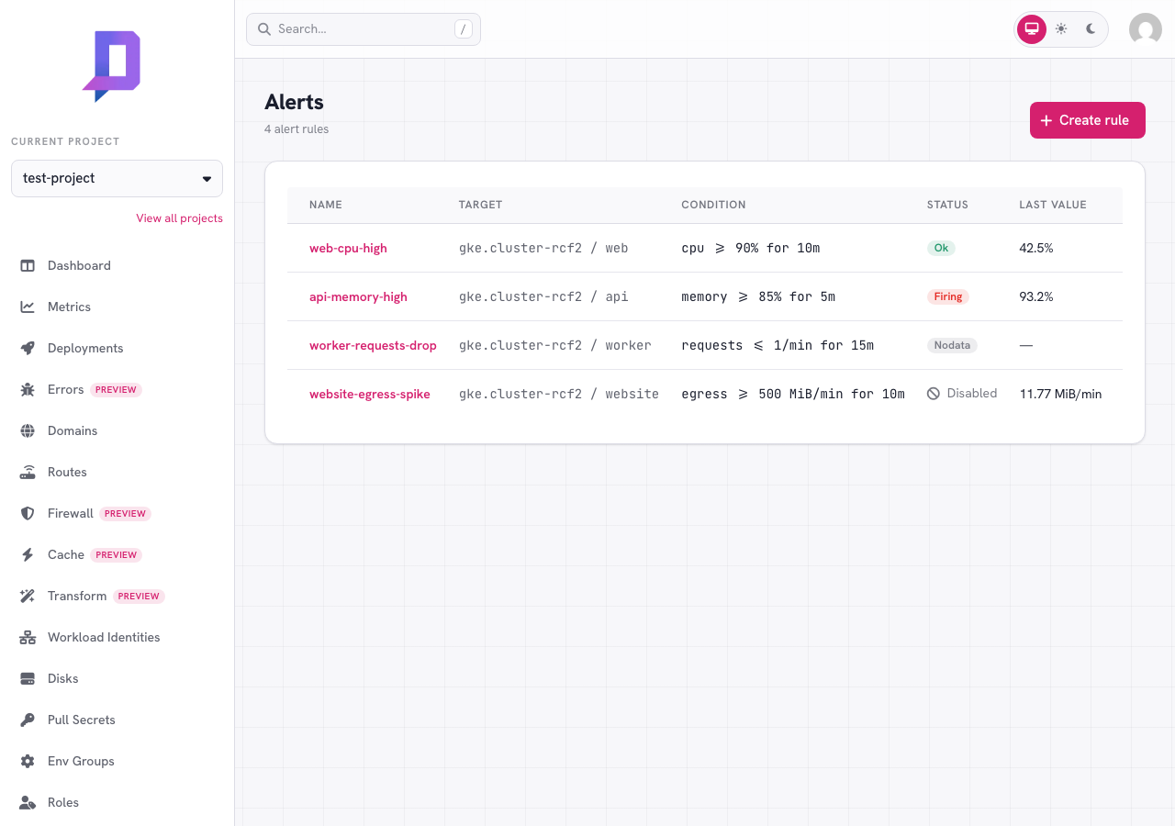1175x826 pixels.
Task: Click the Create rule button
Action: pos(1087,120)
